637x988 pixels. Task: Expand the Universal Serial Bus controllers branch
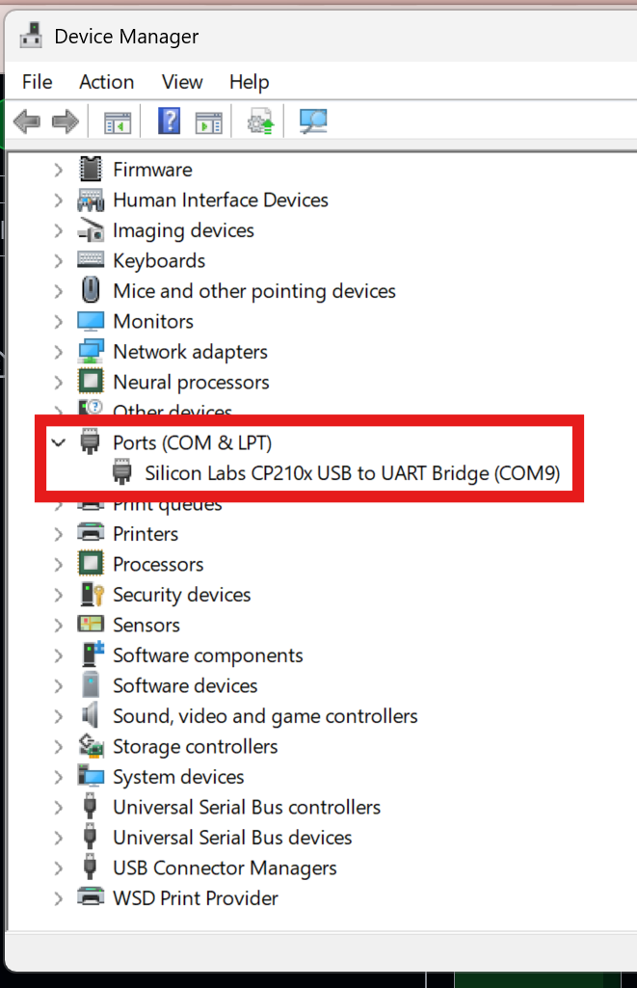pos(58,807)
